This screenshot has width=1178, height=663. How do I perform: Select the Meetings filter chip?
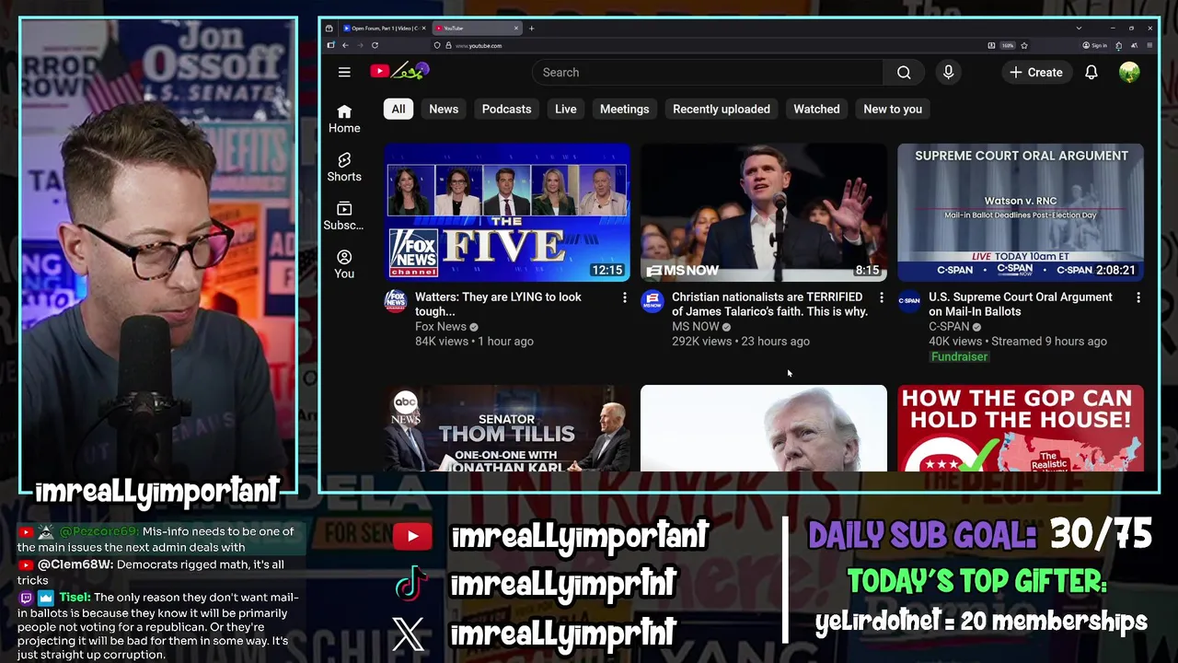pyautogui.click(x=624, y=109)
